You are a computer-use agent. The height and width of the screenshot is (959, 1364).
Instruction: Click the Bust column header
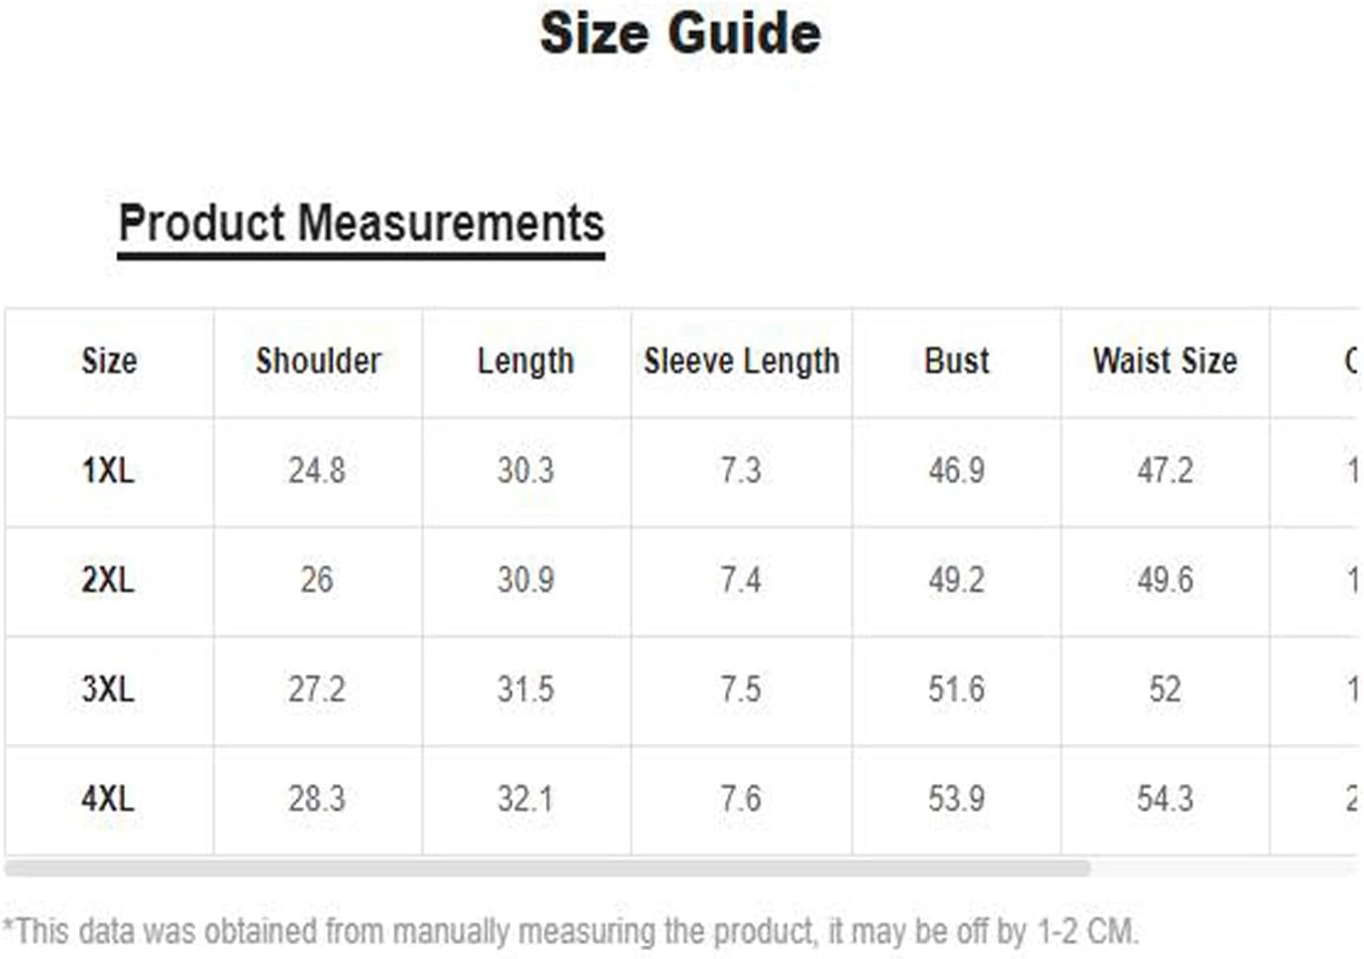pos(957,360)
